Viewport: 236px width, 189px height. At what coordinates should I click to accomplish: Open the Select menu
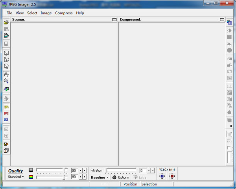(32, 13)
